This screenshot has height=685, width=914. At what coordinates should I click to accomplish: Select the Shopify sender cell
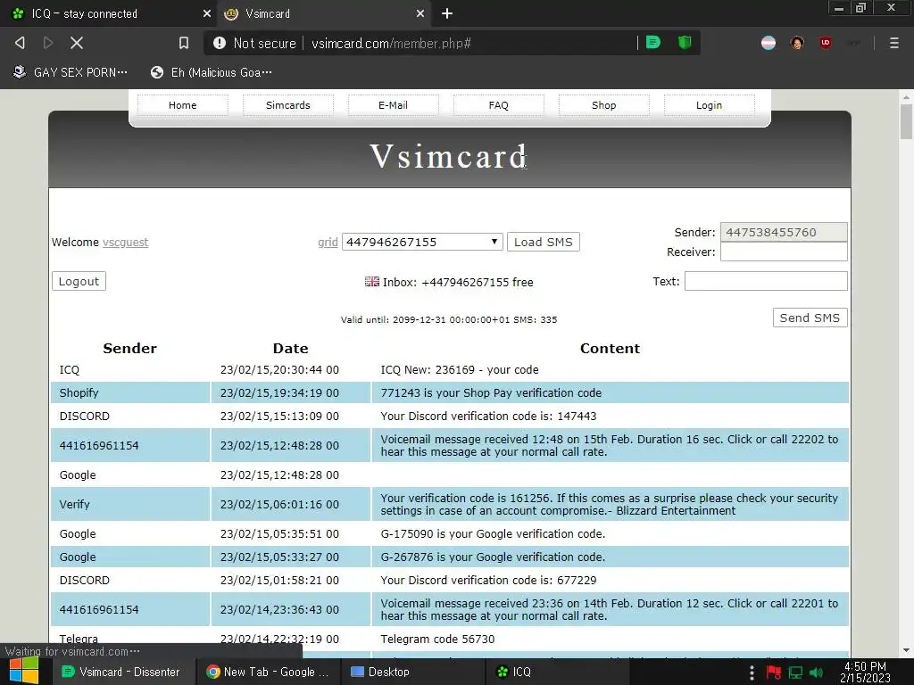pyautogui.click(x=130, y=392)
